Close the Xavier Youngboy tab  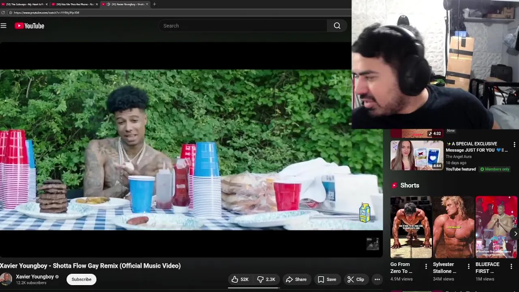[x=147, y=4]
